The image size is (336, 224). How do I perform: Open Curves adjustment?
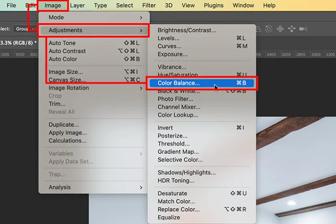(202, 46)
